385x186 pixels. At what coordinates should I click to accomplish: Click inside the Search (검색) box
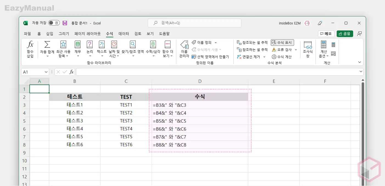194,23
